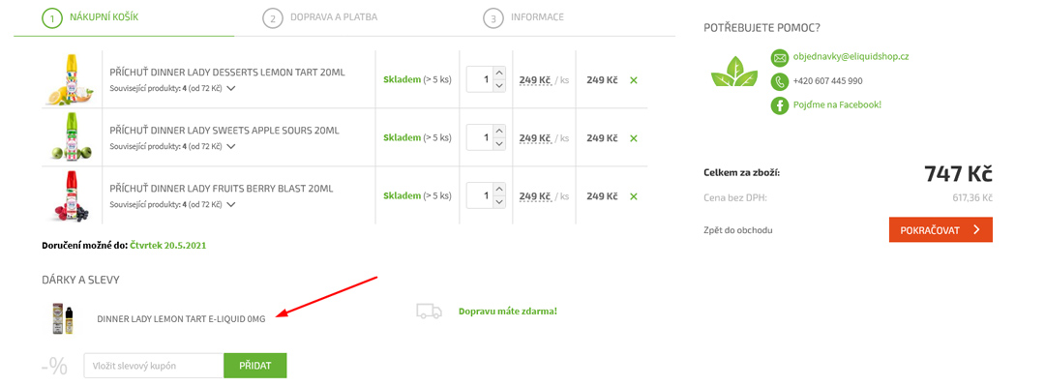
Task: Click phone number +420 607 445 990
Action: [x=827, y=81]
